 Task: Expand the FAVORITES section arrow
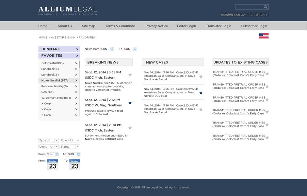click(x=77, y=56)
